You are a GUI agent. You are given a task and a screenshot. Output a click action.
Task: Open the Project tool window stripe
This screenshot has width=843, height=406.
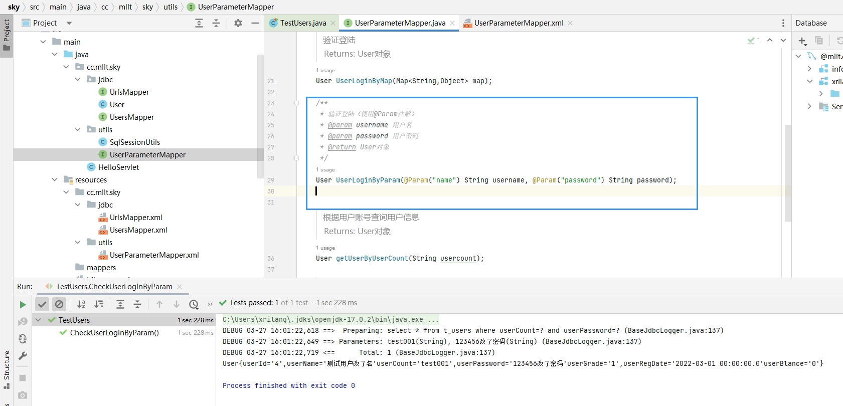7,35
